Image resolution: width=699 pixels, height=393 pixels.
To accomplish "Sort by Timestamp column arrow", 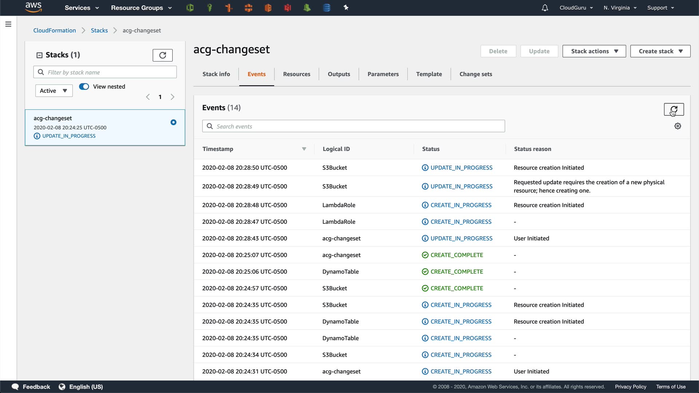I will tap(304, 149).
